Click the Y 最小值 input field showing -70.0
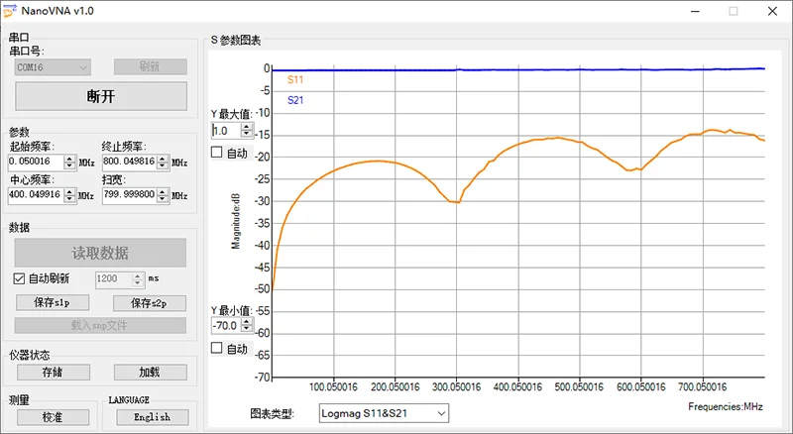The width and height of the screenshot is (793, 434). (226, 326)
